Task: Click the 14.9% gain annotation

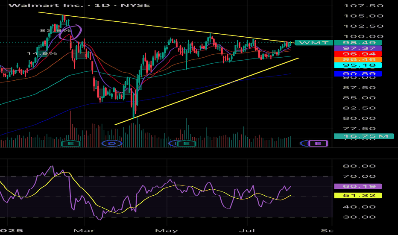Action: coord(42,53)
